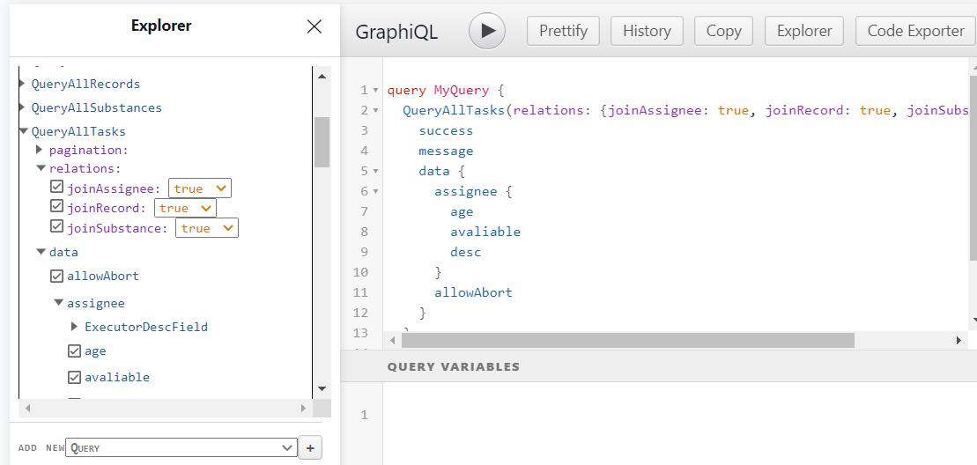The height and width of the screenshot is (465, 977).
Task: Open Add New Query type dropdown
Action: [x=181, y=447]
